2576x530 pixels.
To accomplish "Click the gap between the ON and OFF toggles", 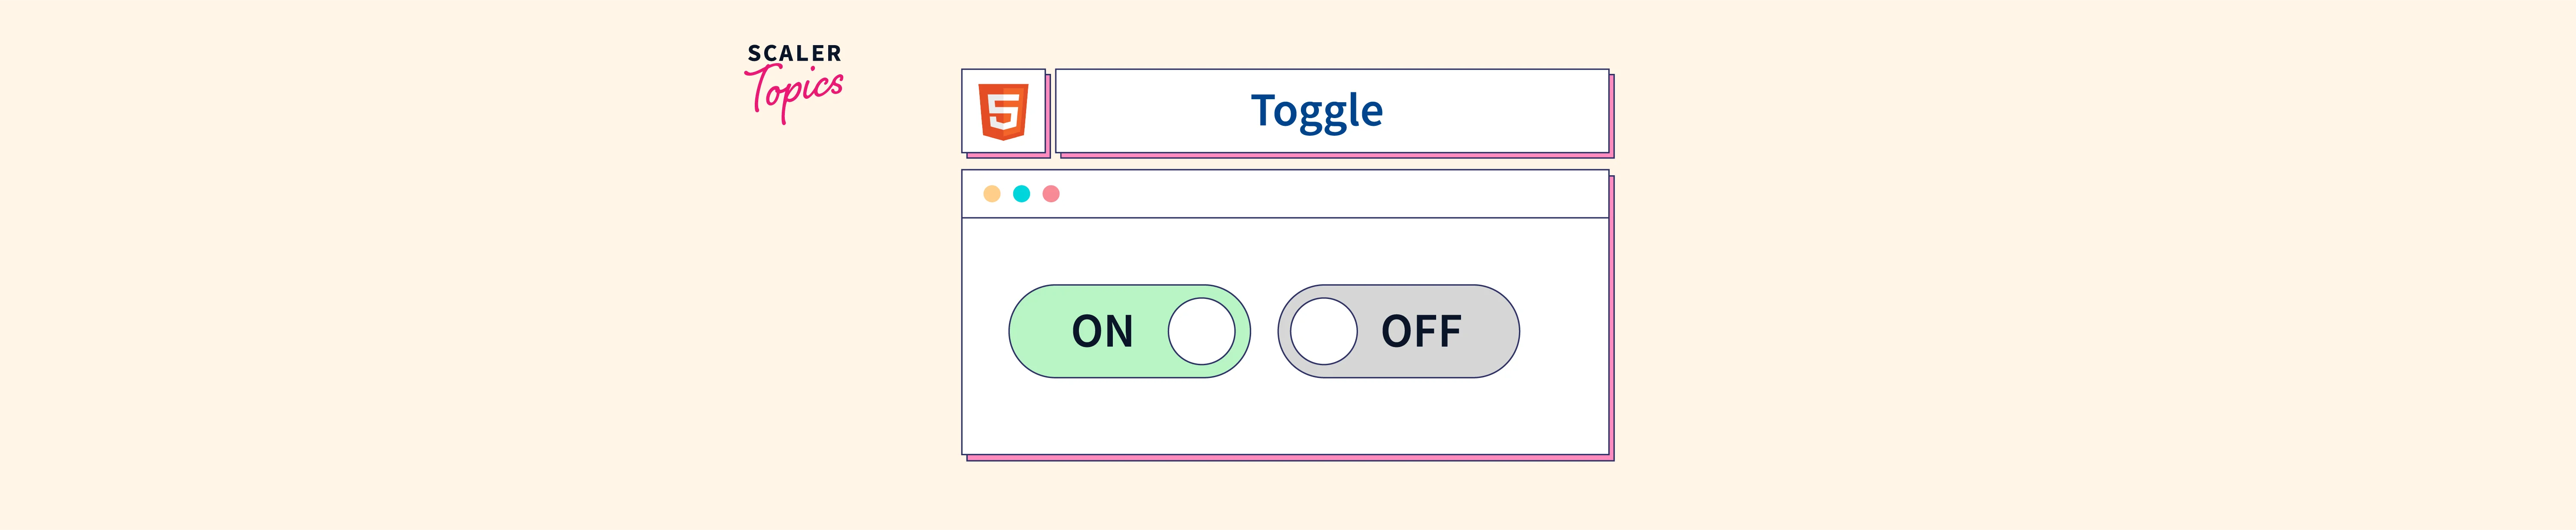I will 1264,331.
